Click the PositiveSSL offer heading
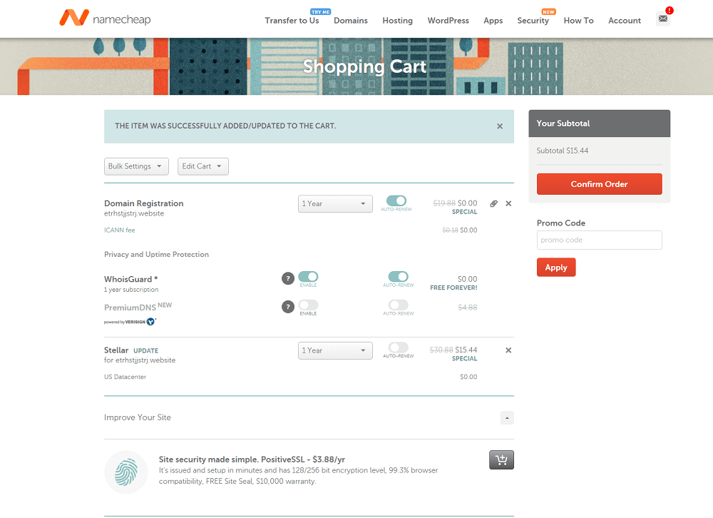Viewport: 713px width, 518px height. click(x=252, y=459)
